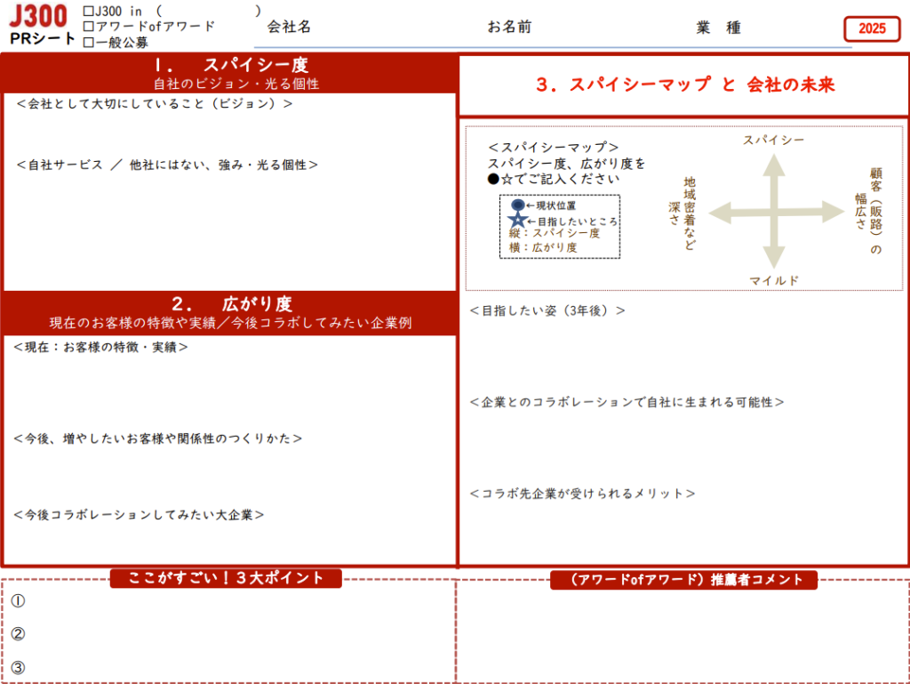Click the 推薦者コメント banner

[683, 579]
